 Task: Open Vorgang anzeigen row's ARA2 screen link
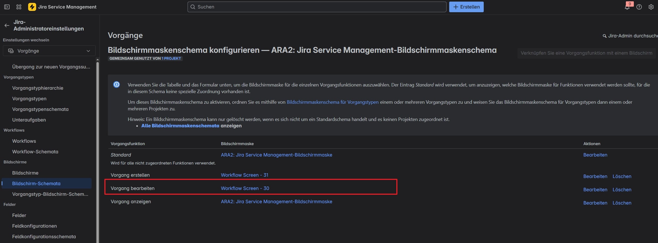[x=277, y=202]
